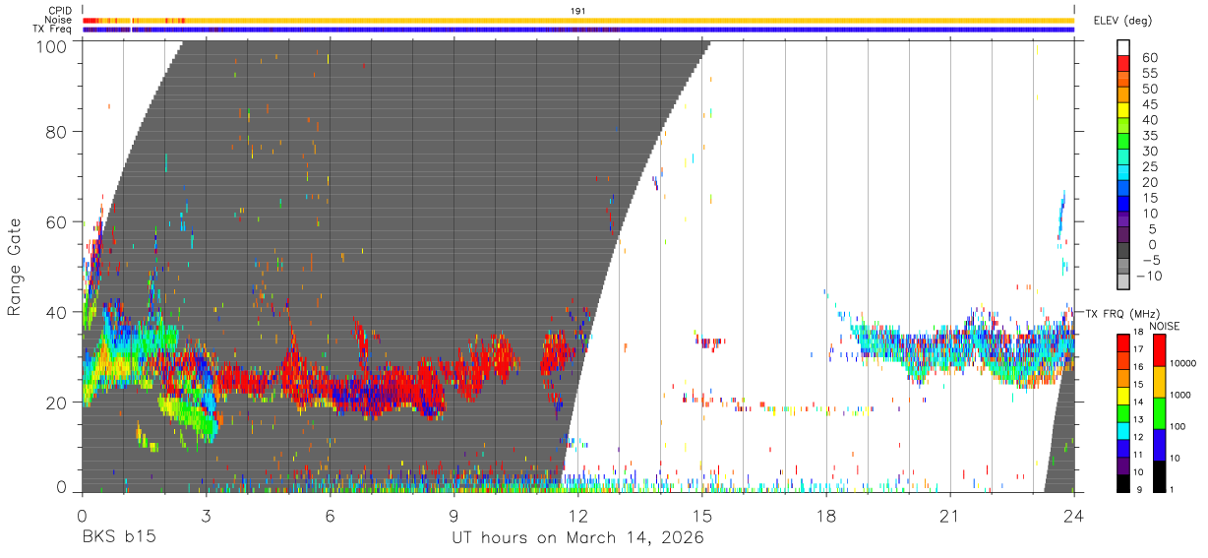This screenshot has height=558, width=1208.
Task: Click the 6 hour tick on the UT axis
Action: click(x=330, y=516)
